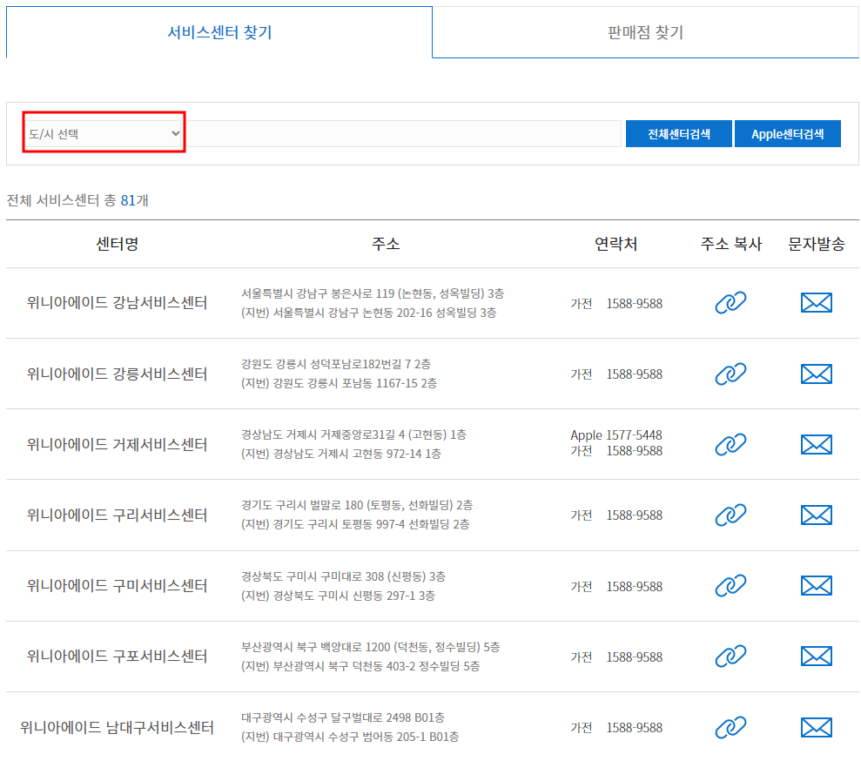Screen dimensions: 861x761
Task: Copy address link for 거제서비스센터
Action: coord(730,444)
